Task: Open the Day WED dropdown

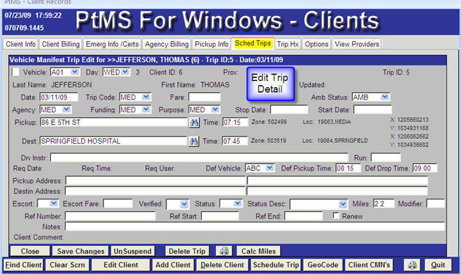Action: 125,72
